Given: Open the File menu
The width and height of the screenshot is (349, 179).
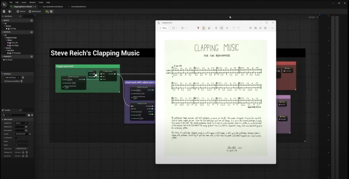Looking at the screenshot, I should click(11, 2).
